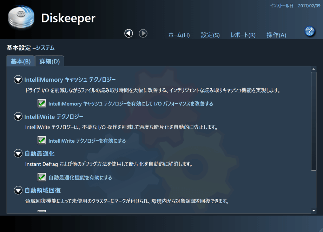
Task: Open the 設定(S) menu
Action: tap(210, 35)
